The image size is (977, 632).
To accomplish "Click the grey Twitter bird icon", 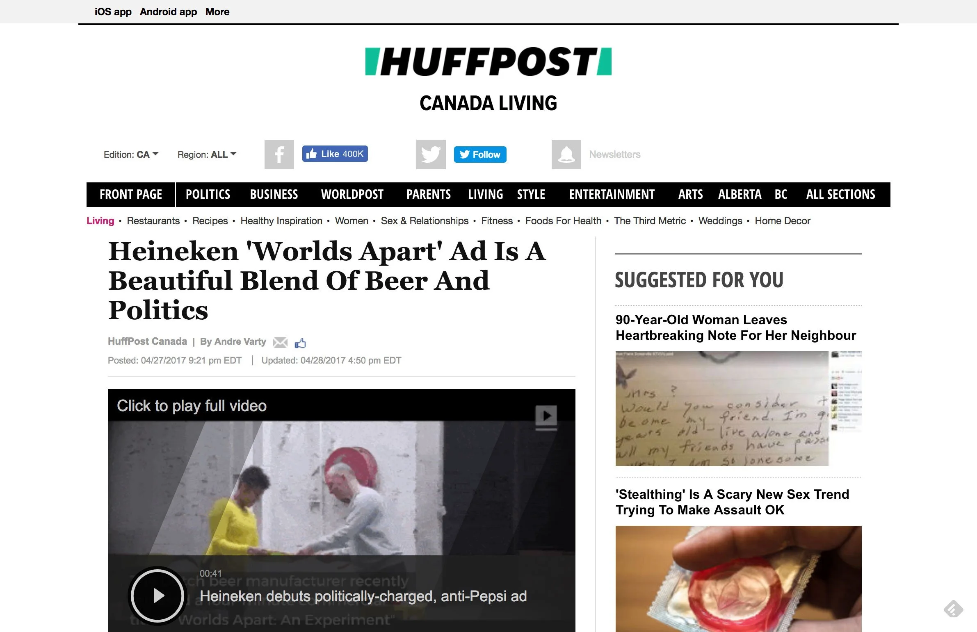I will [x=431, y=155].
